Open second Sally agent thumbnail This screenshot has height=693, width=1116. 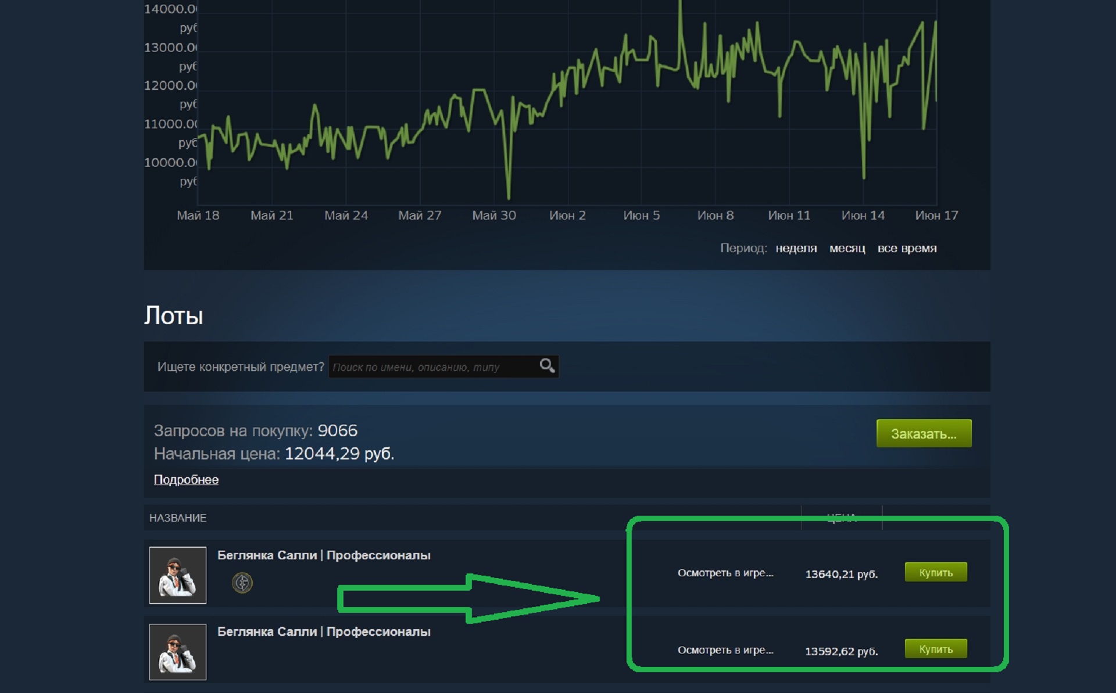coord(178,652)
